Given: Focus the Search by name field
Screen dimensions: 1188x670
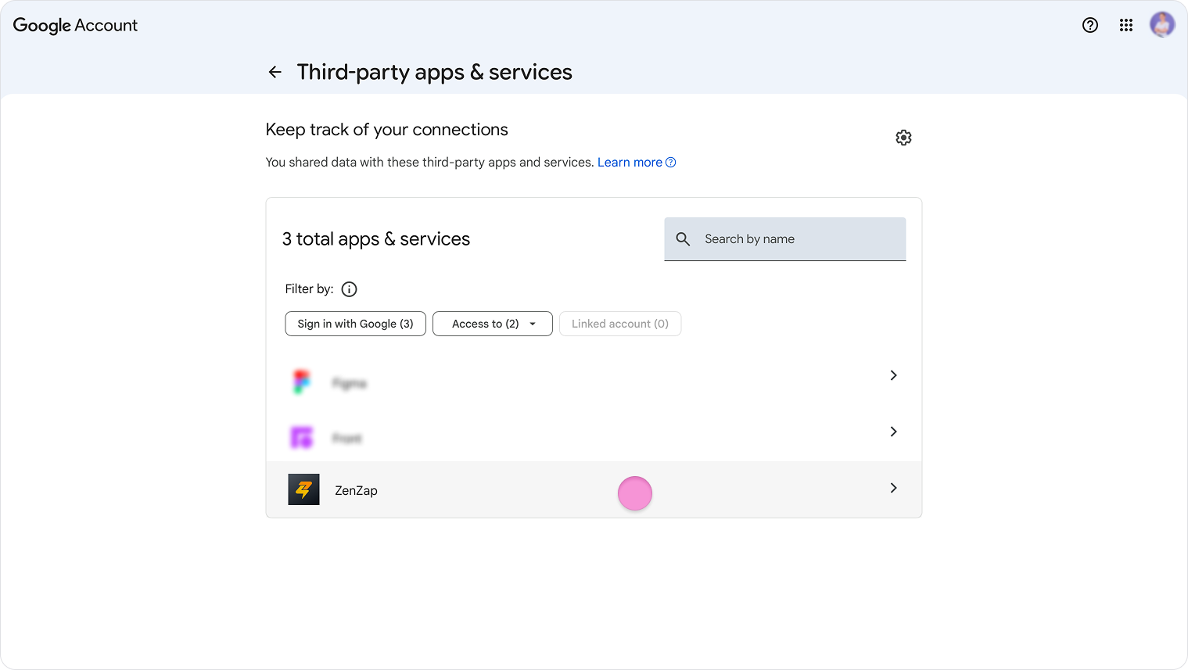Looking at the screenshot, I should pos(798,239).
